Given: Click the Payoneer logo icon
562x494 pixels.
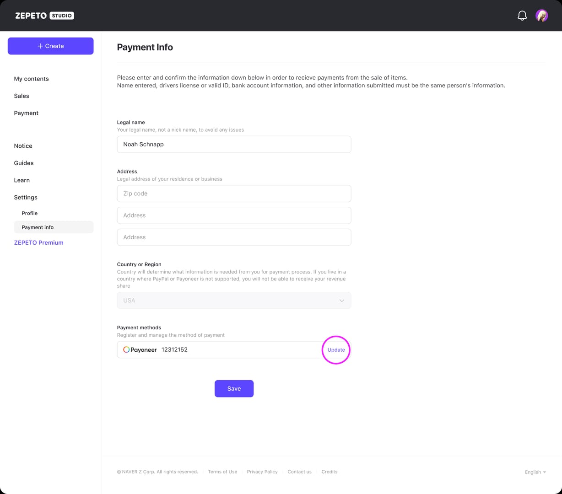Looking at the screenshot, I should 127,350.
